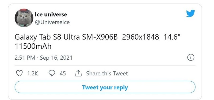Image resolution: width=214 pixels, height=100 pixels.
Task: Click the PM text in the timestamp
Action: point(31,58)
